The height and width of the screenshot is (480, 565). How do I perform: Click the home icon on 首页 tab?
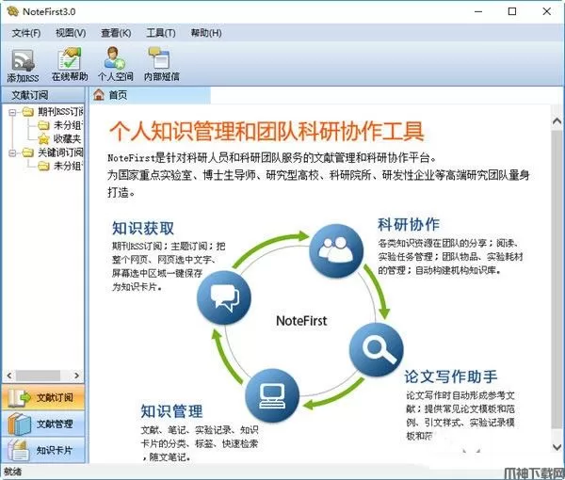(99, 95)
